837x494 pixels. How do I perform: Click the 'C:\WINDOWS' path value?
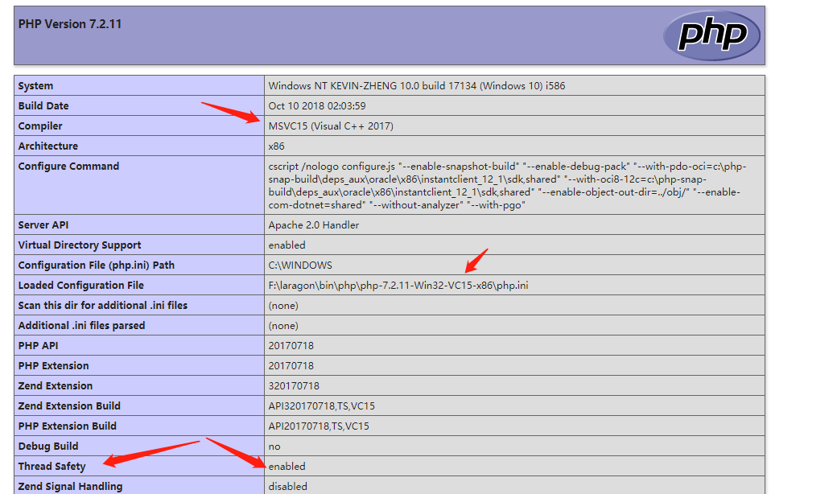[300, 266]
